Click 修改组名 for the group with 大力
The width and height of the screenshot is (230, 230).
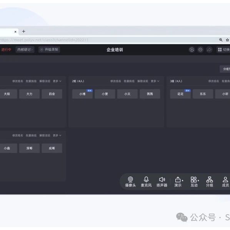[18, 81]
